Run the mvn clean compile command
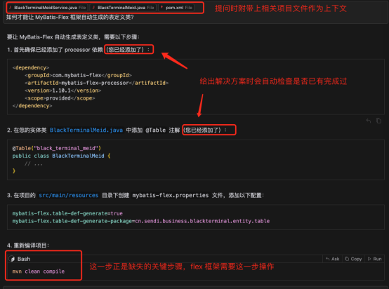Image resolution: width=389 pixels, height=289 pixels. [375, 259]
